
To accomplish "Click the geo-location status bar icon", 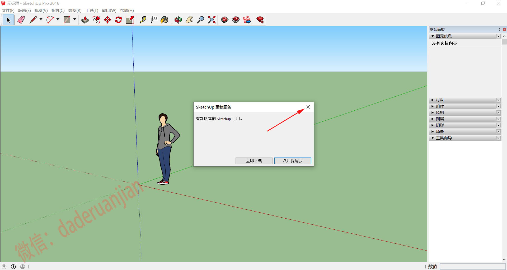I will pos(4,267).
